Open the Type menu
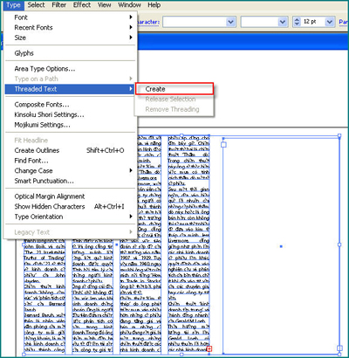349x358 pixels. (x=13, y=5)
